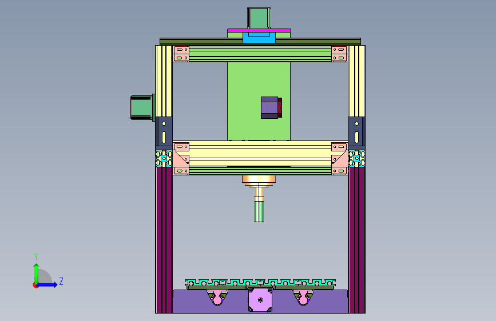This screenshot has width=496, height=321.
Task: Click the red origin dot of the axis triad
Action: click(35, 285)
